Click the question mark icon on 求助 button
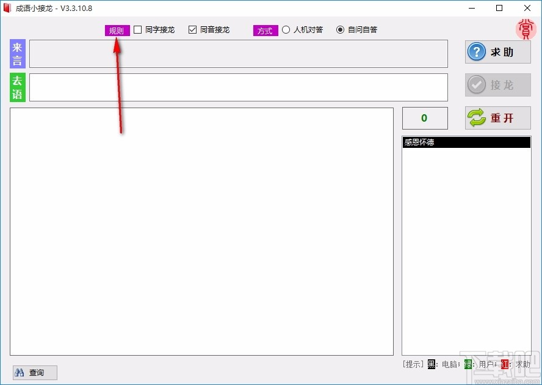Screen dimensions: 542x385 click(x=477, y=52)
